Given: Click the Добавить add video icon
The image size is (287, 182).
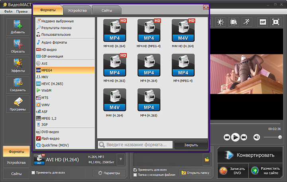Looking at the screenshot, I should point(18,27).
